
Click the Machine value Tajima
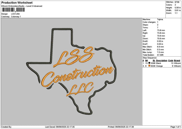[160, 19]
